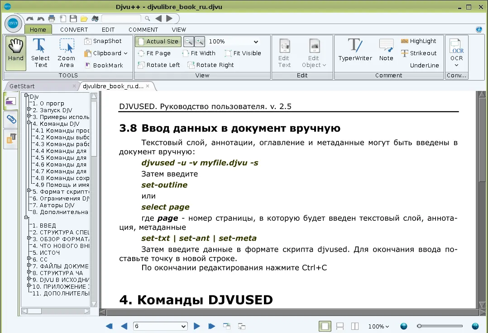
Task: Activate the Select Text tool
Action: click(x=40, y=52)
